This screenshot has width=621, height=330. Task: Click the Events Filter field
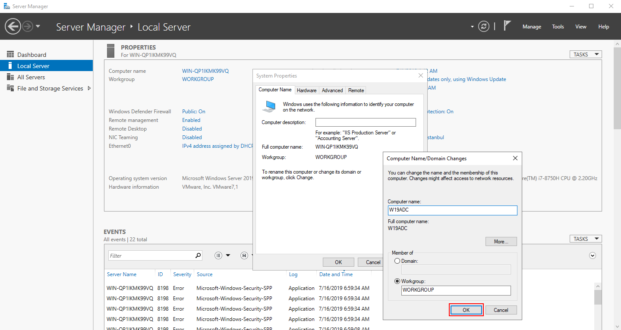(151, 255)
